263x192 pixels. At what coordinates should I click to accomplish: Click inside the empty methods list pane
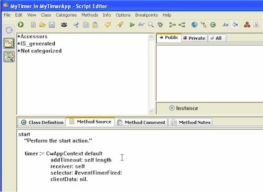click(x=209, y=73)
